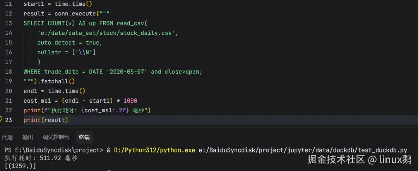The width and height of the screenshot is (418, 171).
Task: Switch to the 输出 tab
Action: (28, 137)
